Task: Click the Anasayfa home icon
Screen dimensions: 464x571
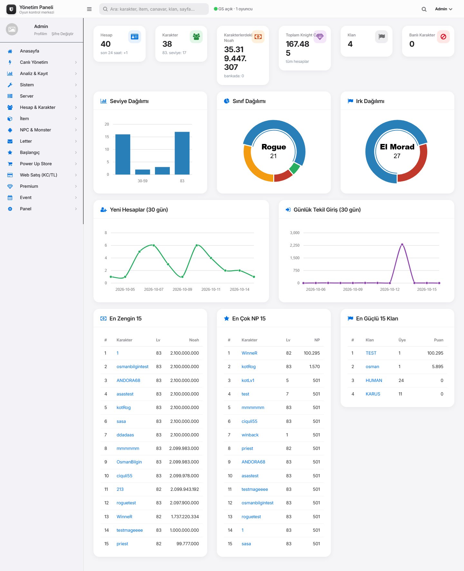Action: point(10,51)
